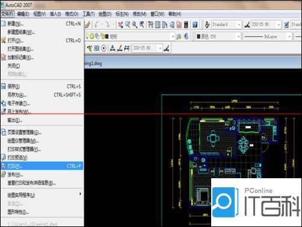
Task: Open the Table Style icon
Action: click(286, 25)
